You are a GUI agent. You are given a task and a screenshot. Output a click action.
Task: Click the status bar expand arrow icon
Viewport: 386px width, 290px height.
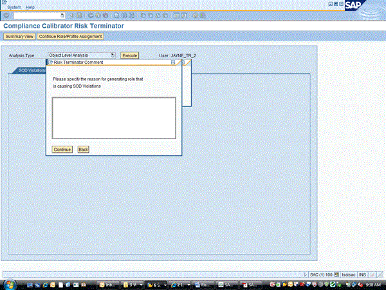(x=306, y=275)
